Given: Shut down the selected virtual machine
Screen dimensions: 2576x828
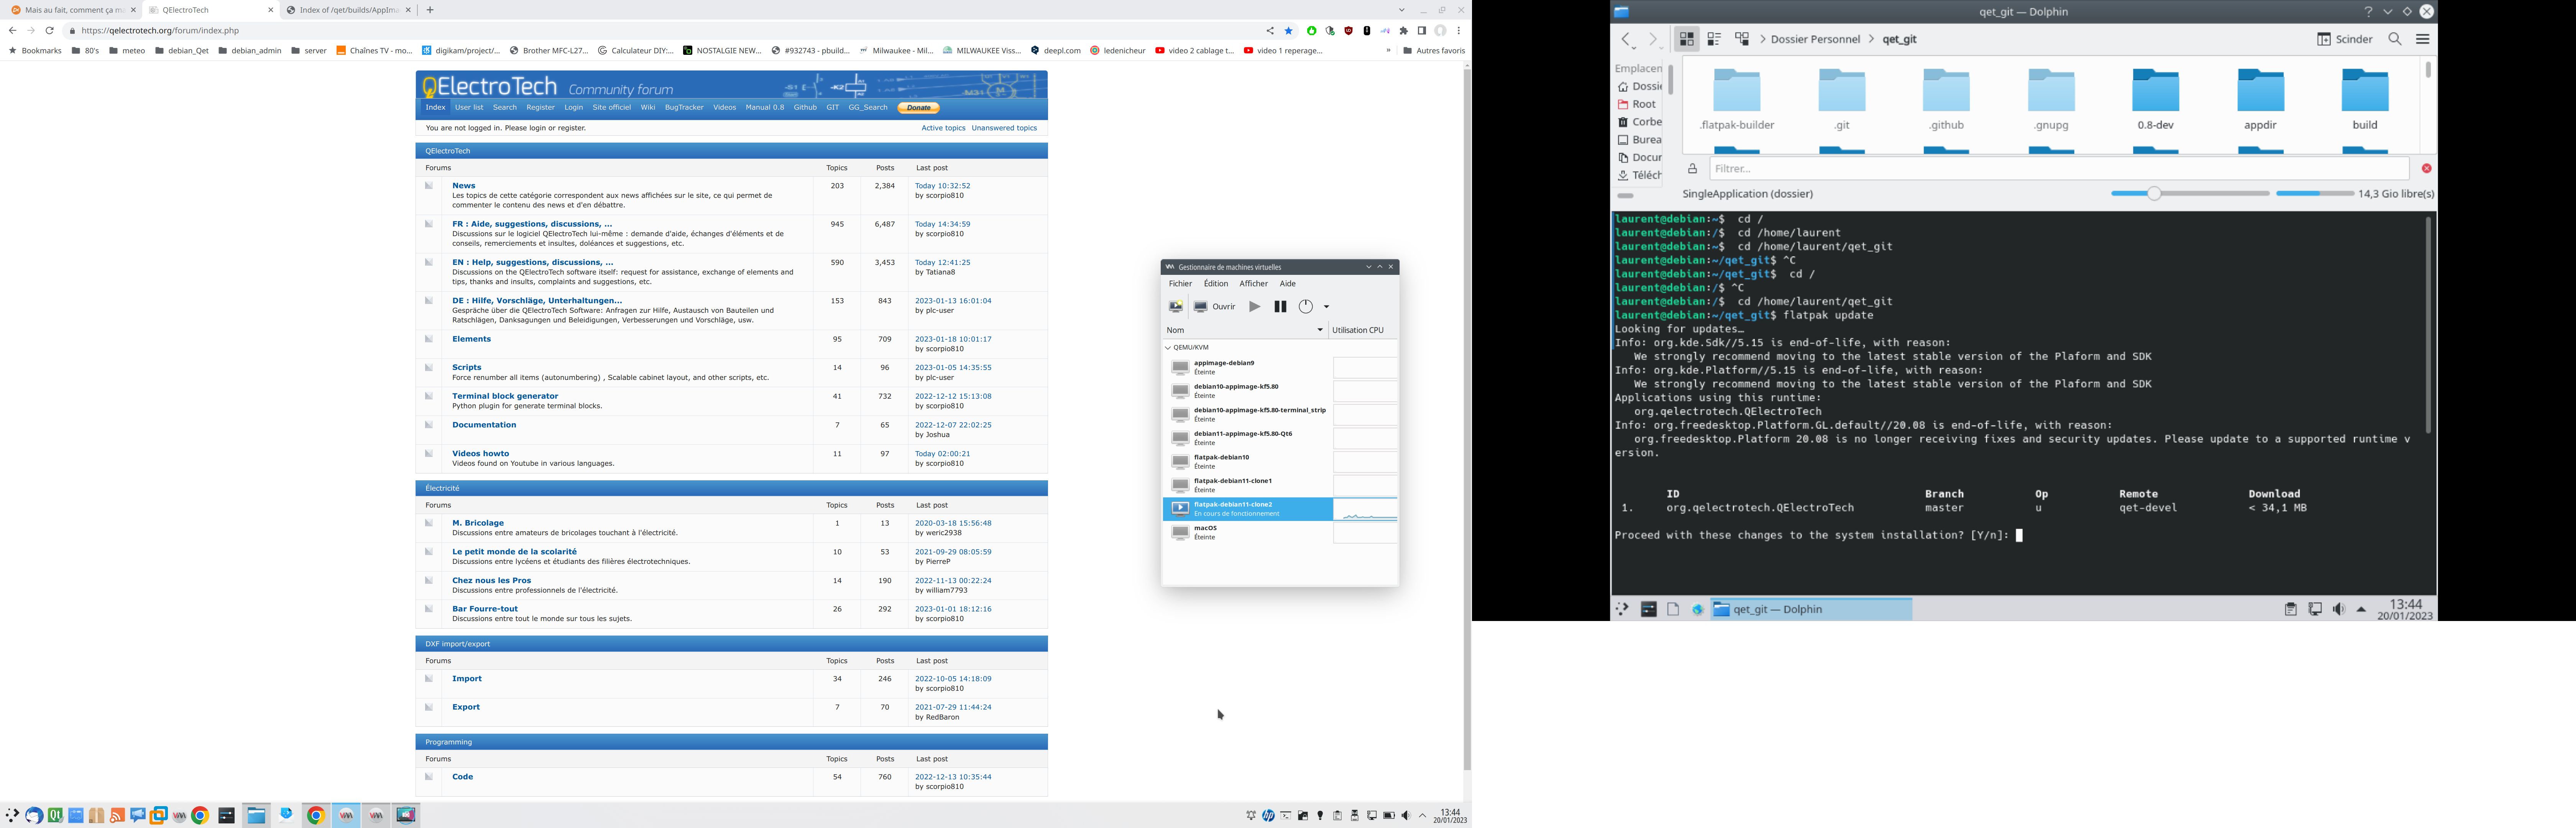Looking at the screenshot, I should (x=1306, y=307).
